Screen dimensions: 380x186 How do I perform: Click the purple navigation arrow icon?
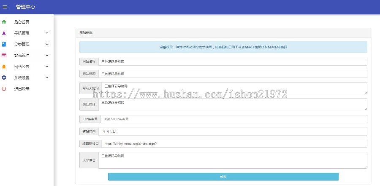[4, 33]
